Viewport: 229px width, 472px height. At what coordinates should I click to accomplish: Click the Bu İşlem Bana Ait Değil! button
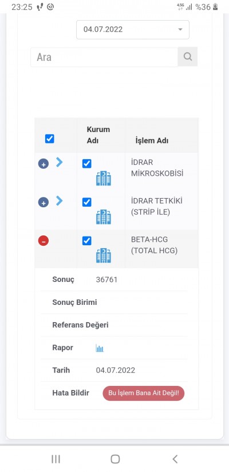144,393
